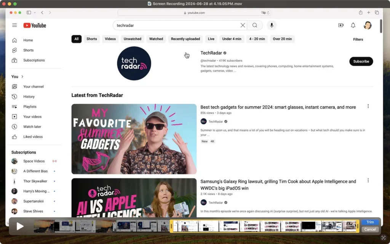Image resolution: width=390 pixels, height=244 pixels.
Task: Open Safari sidebar dropdown arrow
Action: (35, 13)
